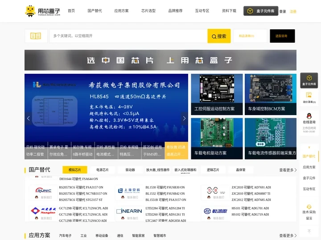Go to 首页 in the navigation
This screenshot has height=240, width=321.
(x=71, y=11)
